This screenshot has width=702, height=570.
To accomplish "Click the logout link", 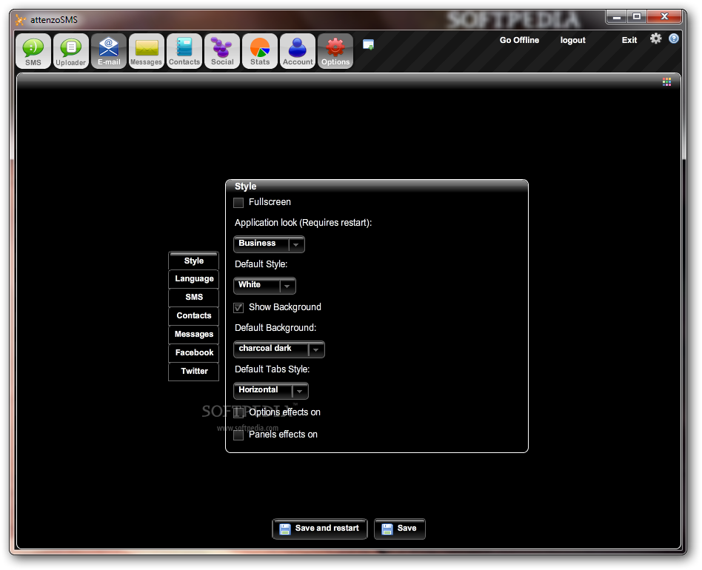I will (572, 40).
